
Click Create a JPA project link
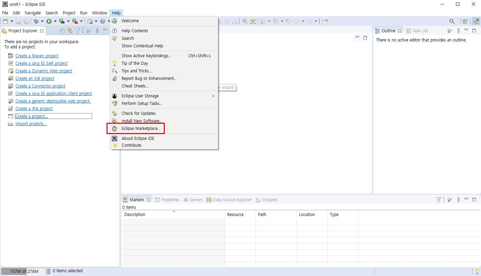[34, 109]
